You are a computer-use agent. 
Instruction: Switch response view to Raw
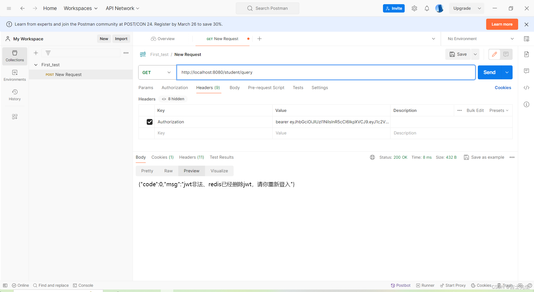168,171
